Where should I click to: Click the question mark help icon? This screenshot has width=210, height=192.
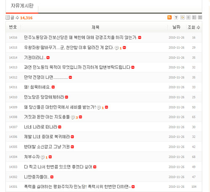point(176,17)
